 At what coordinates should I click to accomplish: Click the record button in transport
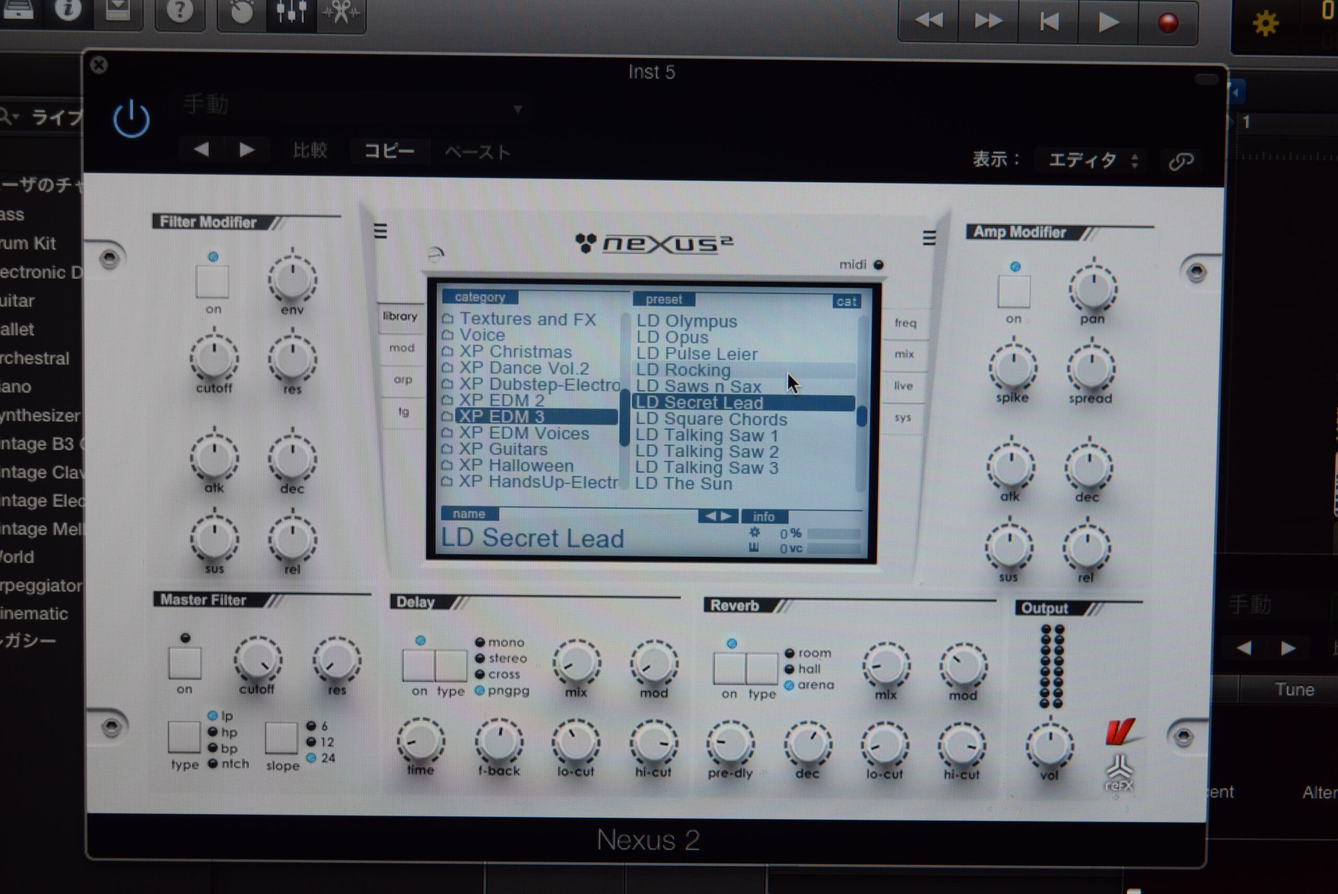1168,23
